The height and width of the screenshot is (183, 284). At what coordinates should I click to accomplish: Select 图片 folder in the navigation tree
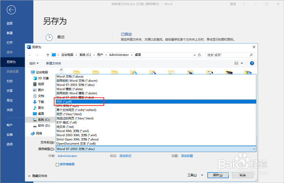click(x=39, y=90)
